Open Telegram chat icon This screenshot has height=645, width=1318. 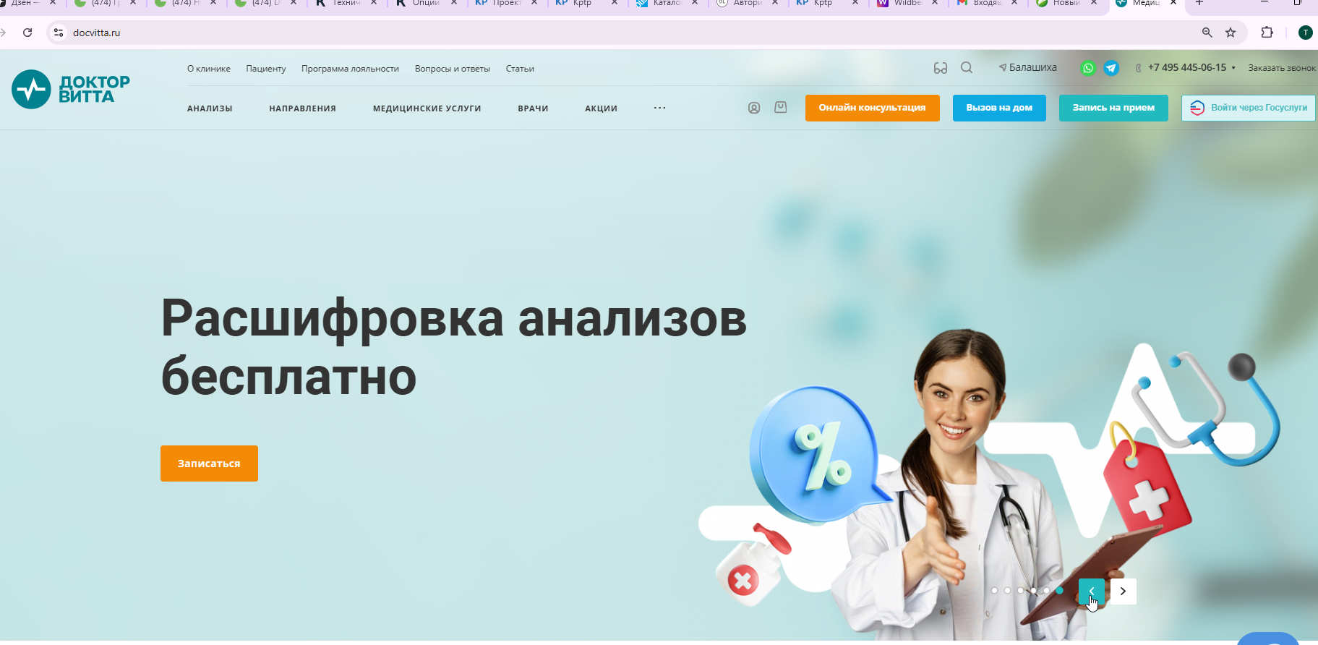click(1111, 68)
